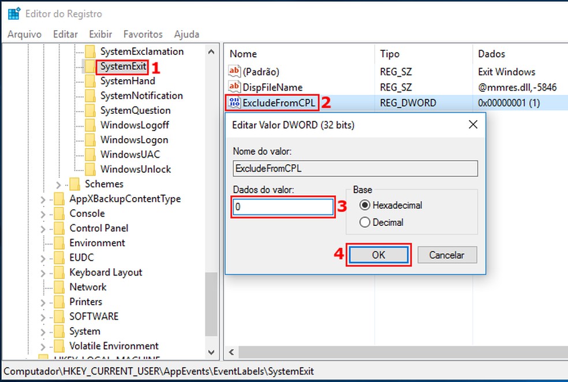Open the Editar menu
Image resolution: width=568 pixels, height=382 pixels.
(65, 34)
